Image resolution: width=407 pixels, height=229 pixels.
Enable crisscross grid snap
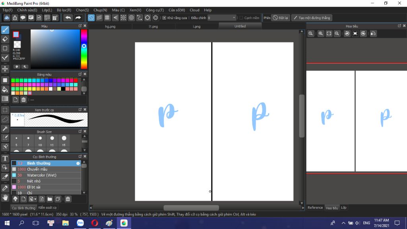(107, 17)
